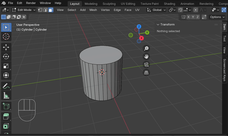Toggle Z axis mirror
Screen dimensions: 228x136
pos(198,17)
